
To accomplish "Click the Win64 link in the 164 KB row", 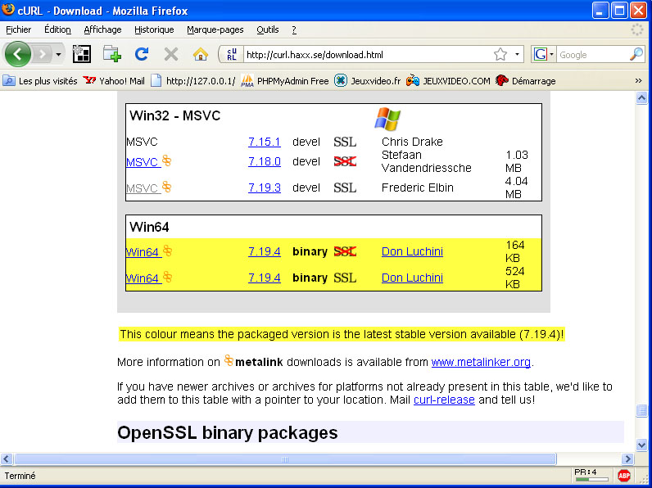I will (143, 252).
